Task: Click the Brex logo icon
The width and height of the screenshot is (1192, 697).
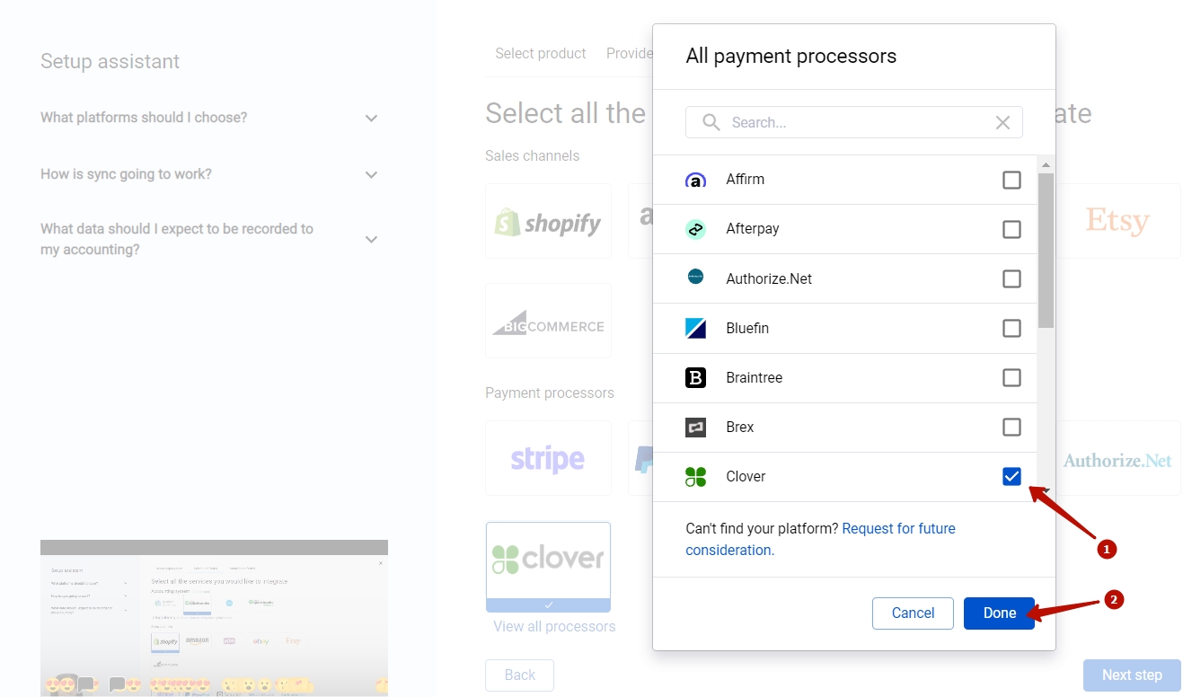Action: [696, 427]
